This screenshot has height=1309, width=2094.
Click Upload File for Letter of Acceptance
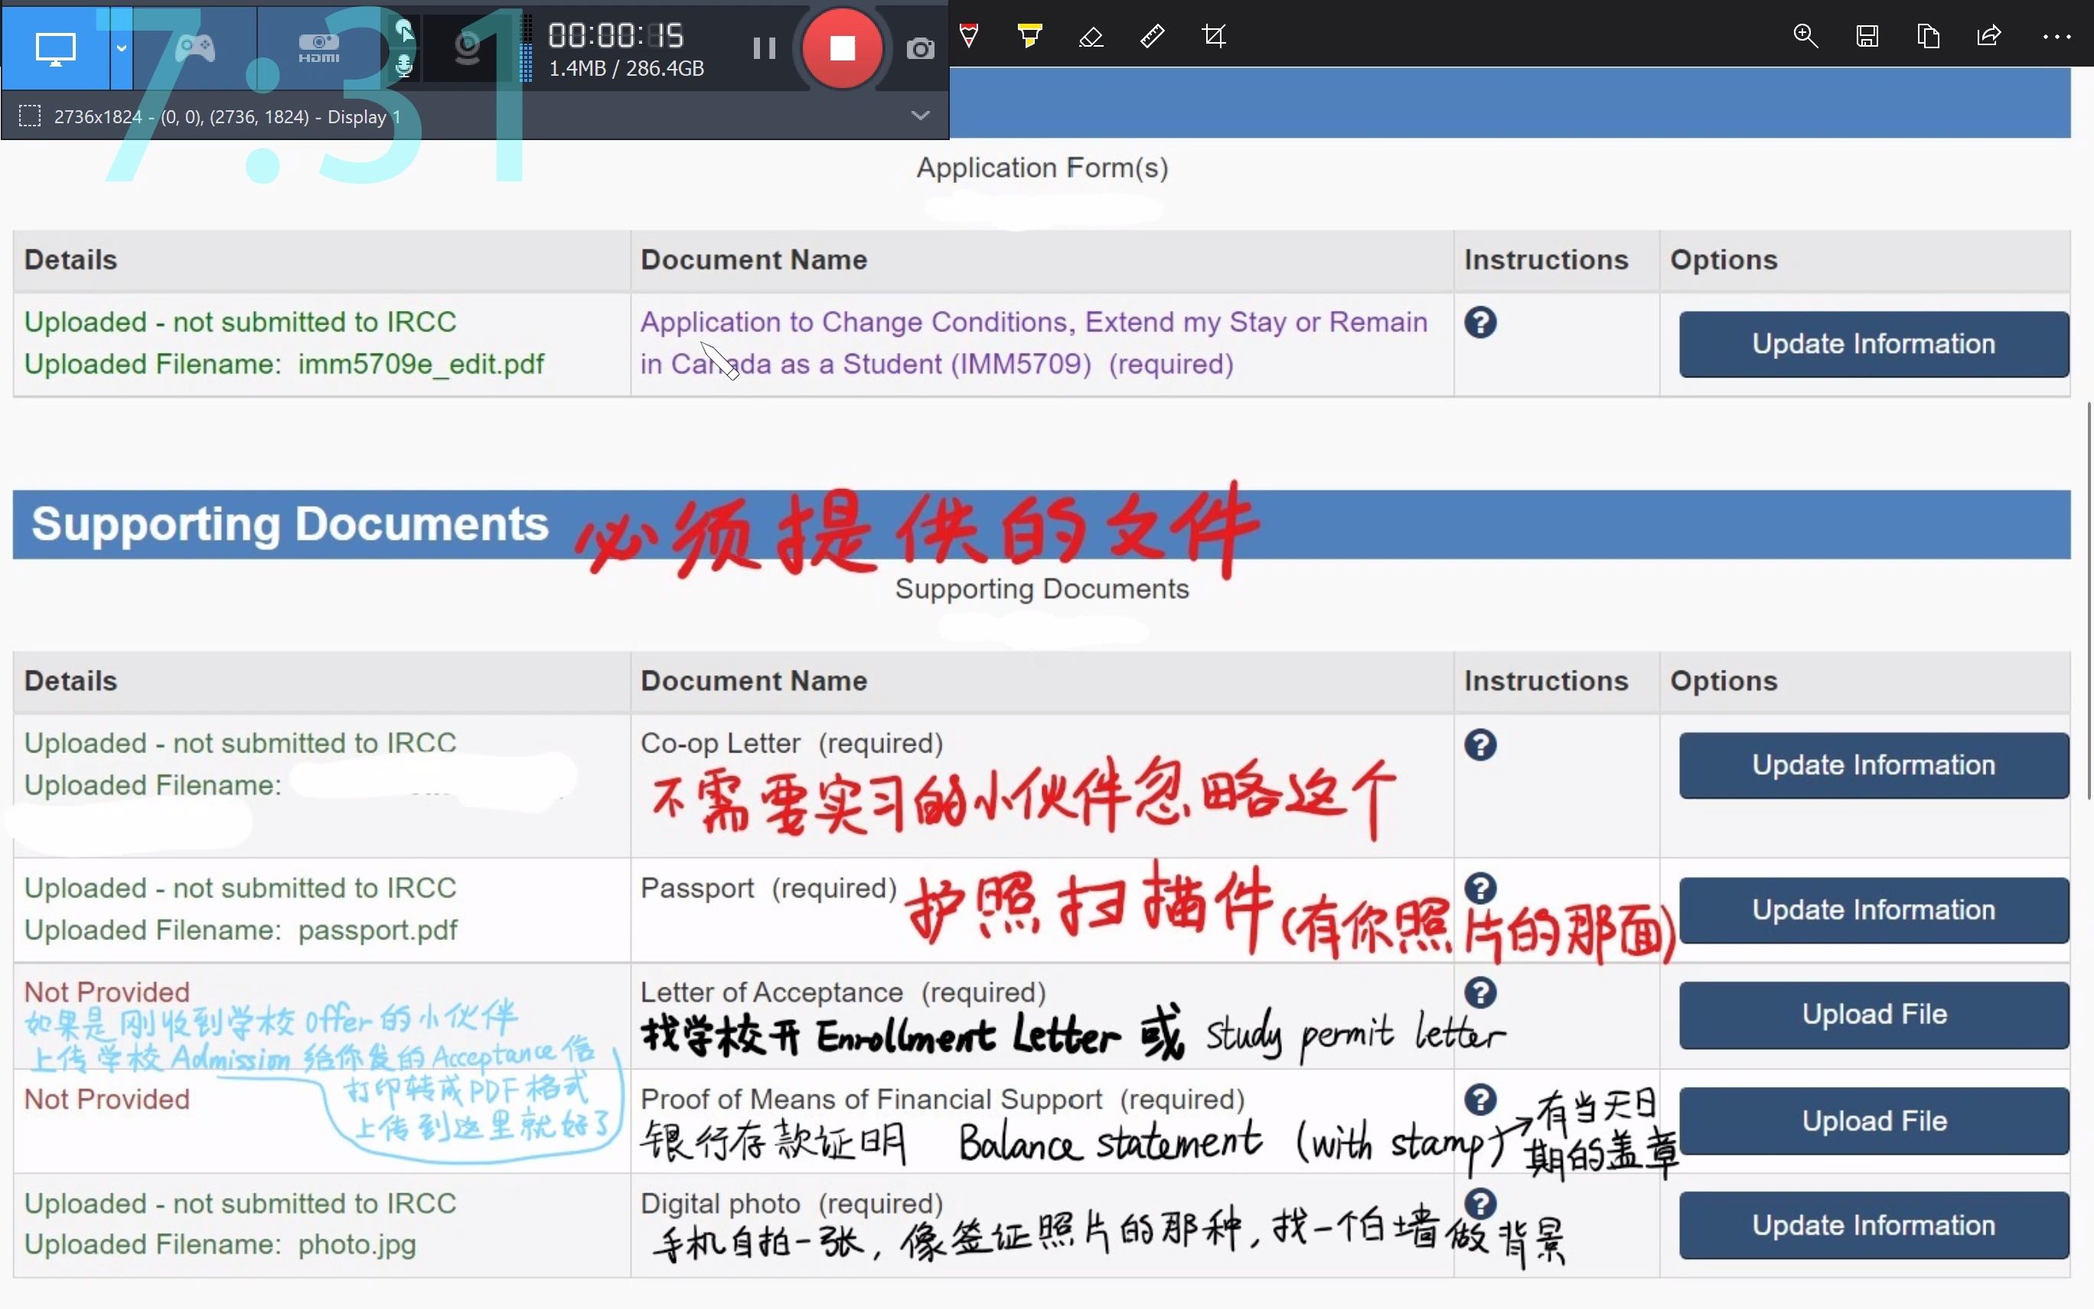pos(1874,1014)
